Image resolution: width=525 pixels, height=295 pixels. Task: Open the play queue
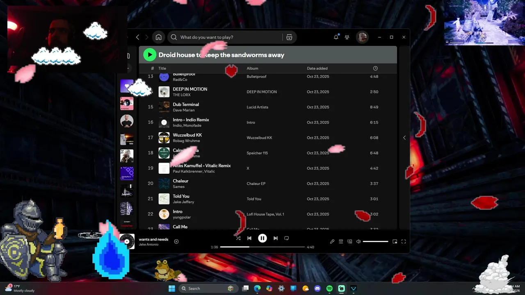pyautogui.click(x=341, y=242)
